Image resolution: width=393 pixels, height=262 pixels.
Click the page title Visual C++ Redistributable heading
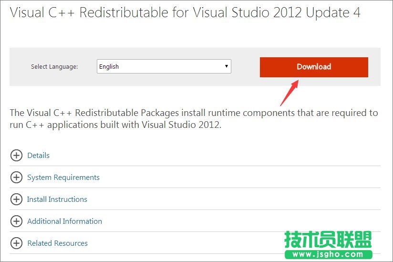click(x=185, y=12)
